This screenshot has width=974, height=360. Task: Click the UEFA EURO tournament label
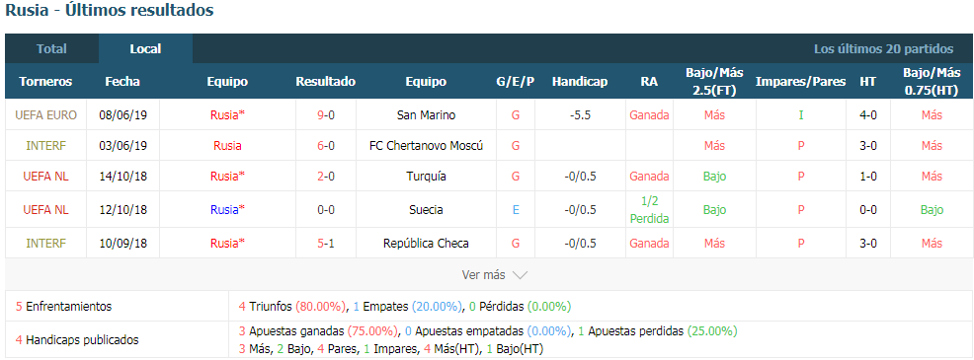pos(46,114)
